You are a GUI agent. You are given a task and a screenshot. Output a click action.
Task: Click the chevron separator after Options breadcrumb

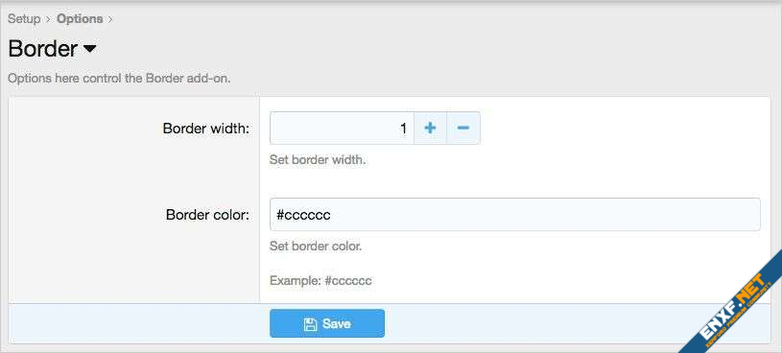click(x=110, y=19)
